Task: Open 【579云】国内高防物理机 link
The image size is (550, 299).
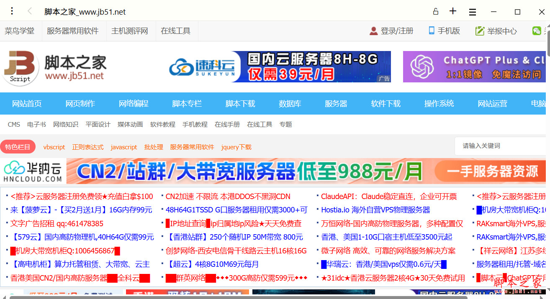Action: coord(82,237)
